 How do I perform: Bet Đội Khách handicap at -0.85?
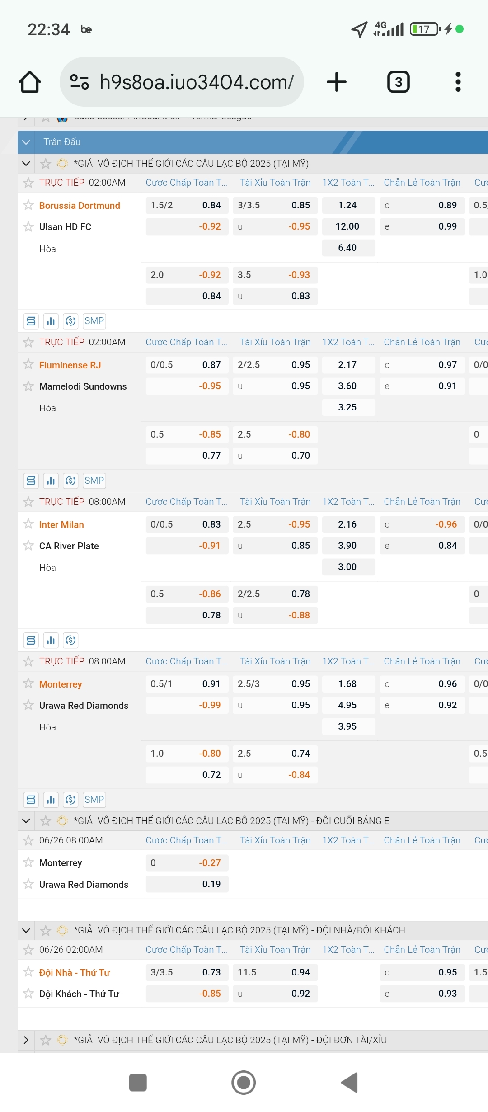coord(187,994)
